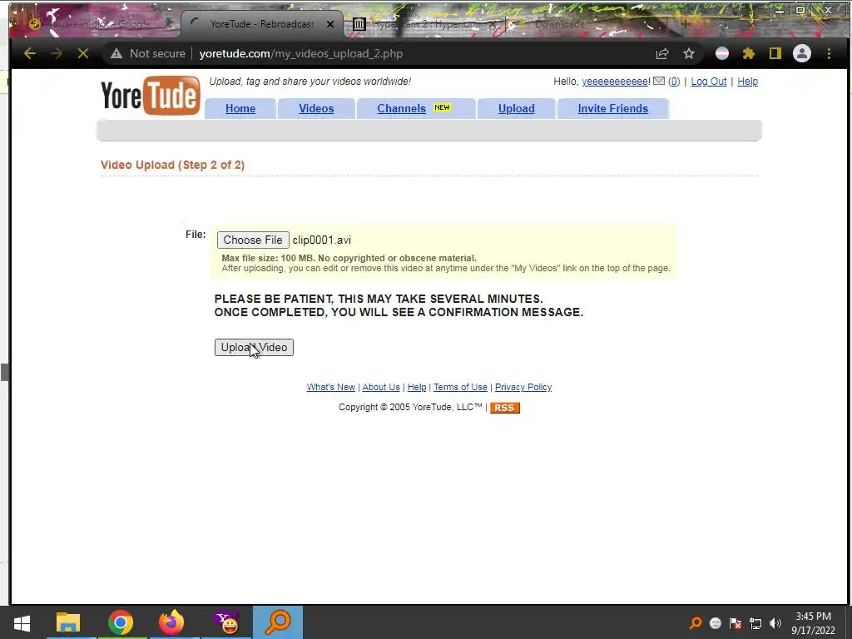Switch to the Downloads browser tab
This screenshot has width=852, height=639.
(x=559, y=24)
